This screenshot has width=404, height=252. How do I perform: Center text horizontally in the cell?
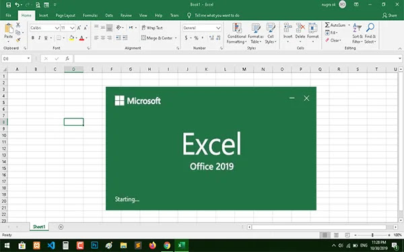(103, 38)
